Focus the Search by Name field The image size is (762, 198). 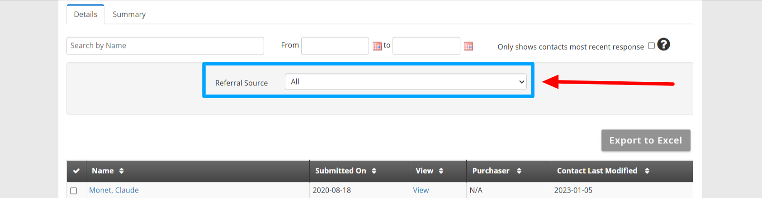[165, 46]
